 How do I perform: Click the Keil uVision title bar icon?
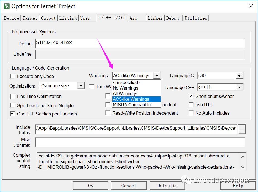point(7,6)
